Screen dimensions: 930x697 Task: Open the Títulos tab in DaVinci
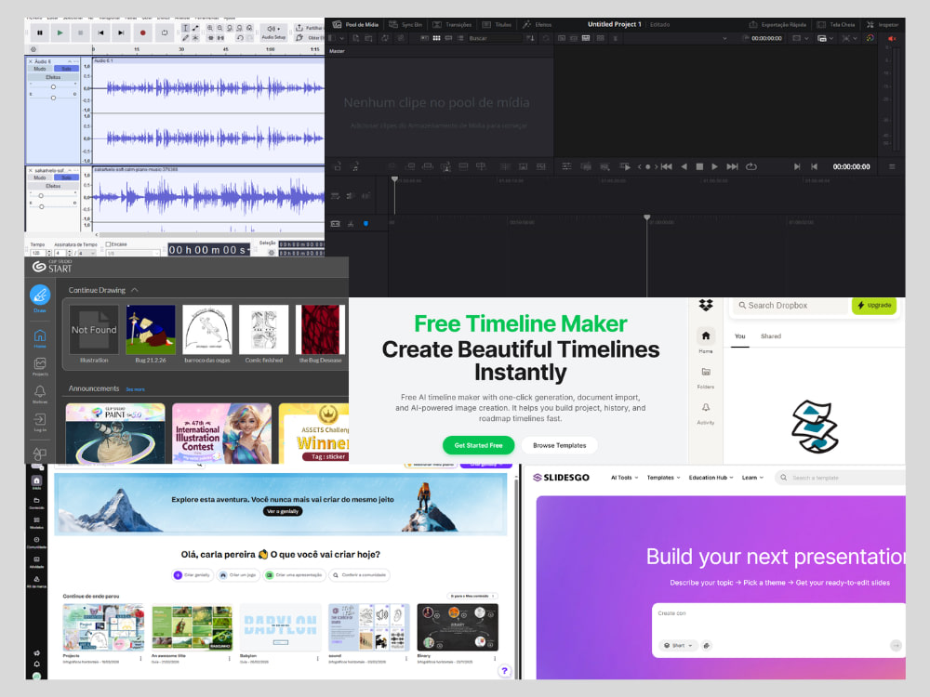(x=497, y=24)
